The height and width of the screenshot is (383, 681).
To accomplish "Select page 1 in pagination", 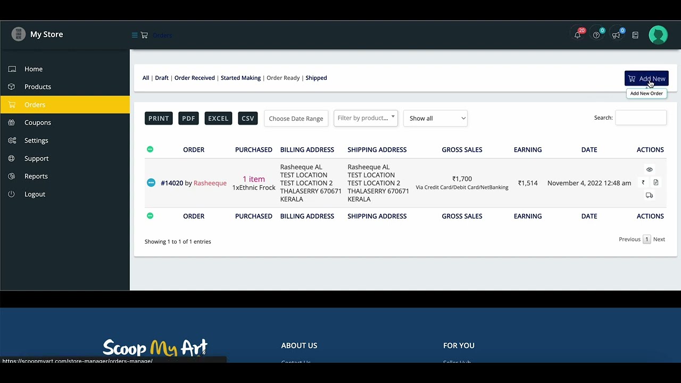I will point(647,239).
